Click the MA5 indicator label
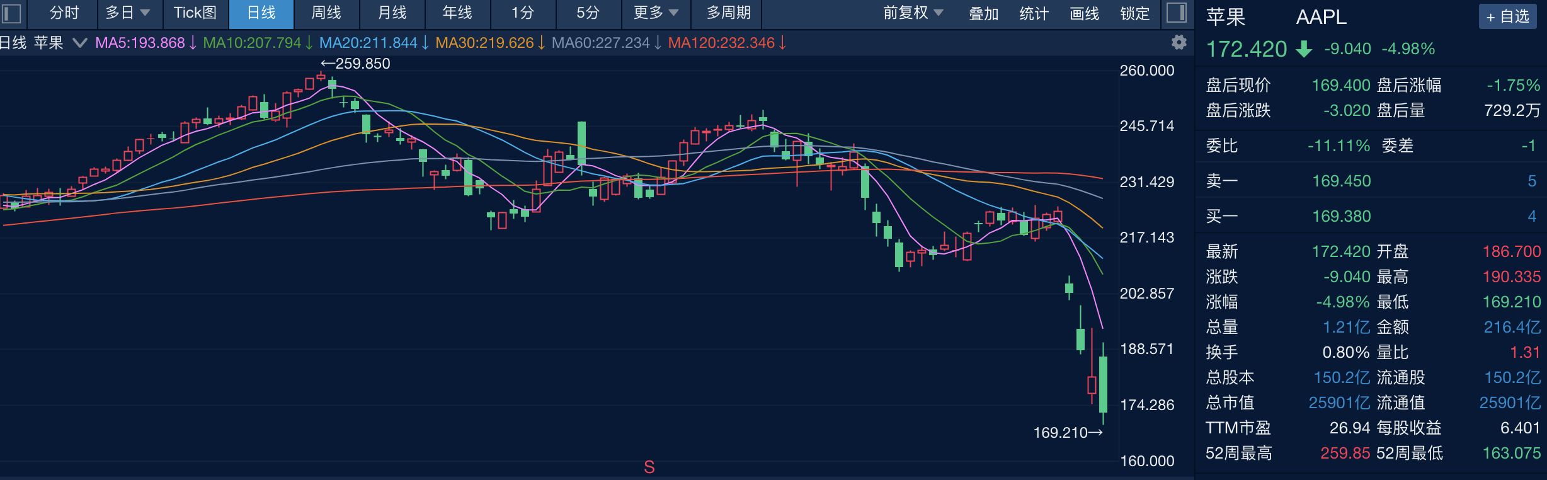The image size is (1547, 480). pos(140,43)
